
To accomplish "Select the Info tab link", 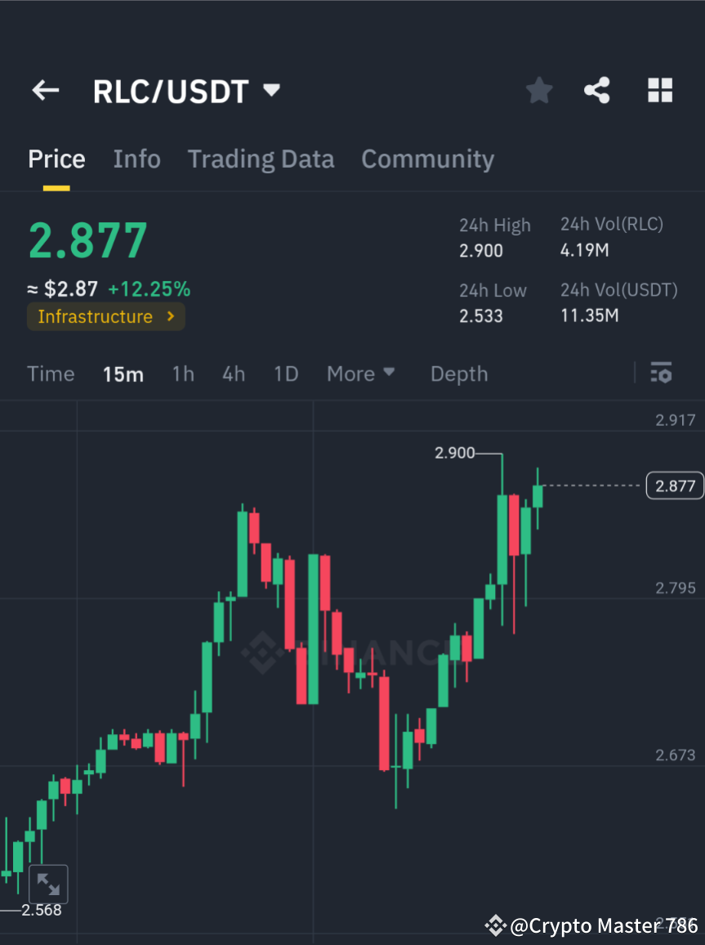I will (136, 159).
